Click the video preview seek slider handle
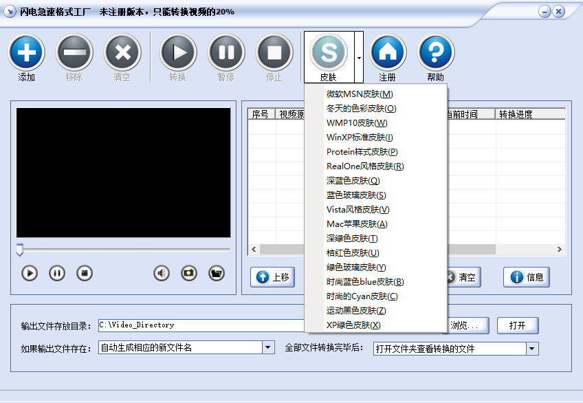Viewport: 583px width, 403px height. tap(20, 250)
